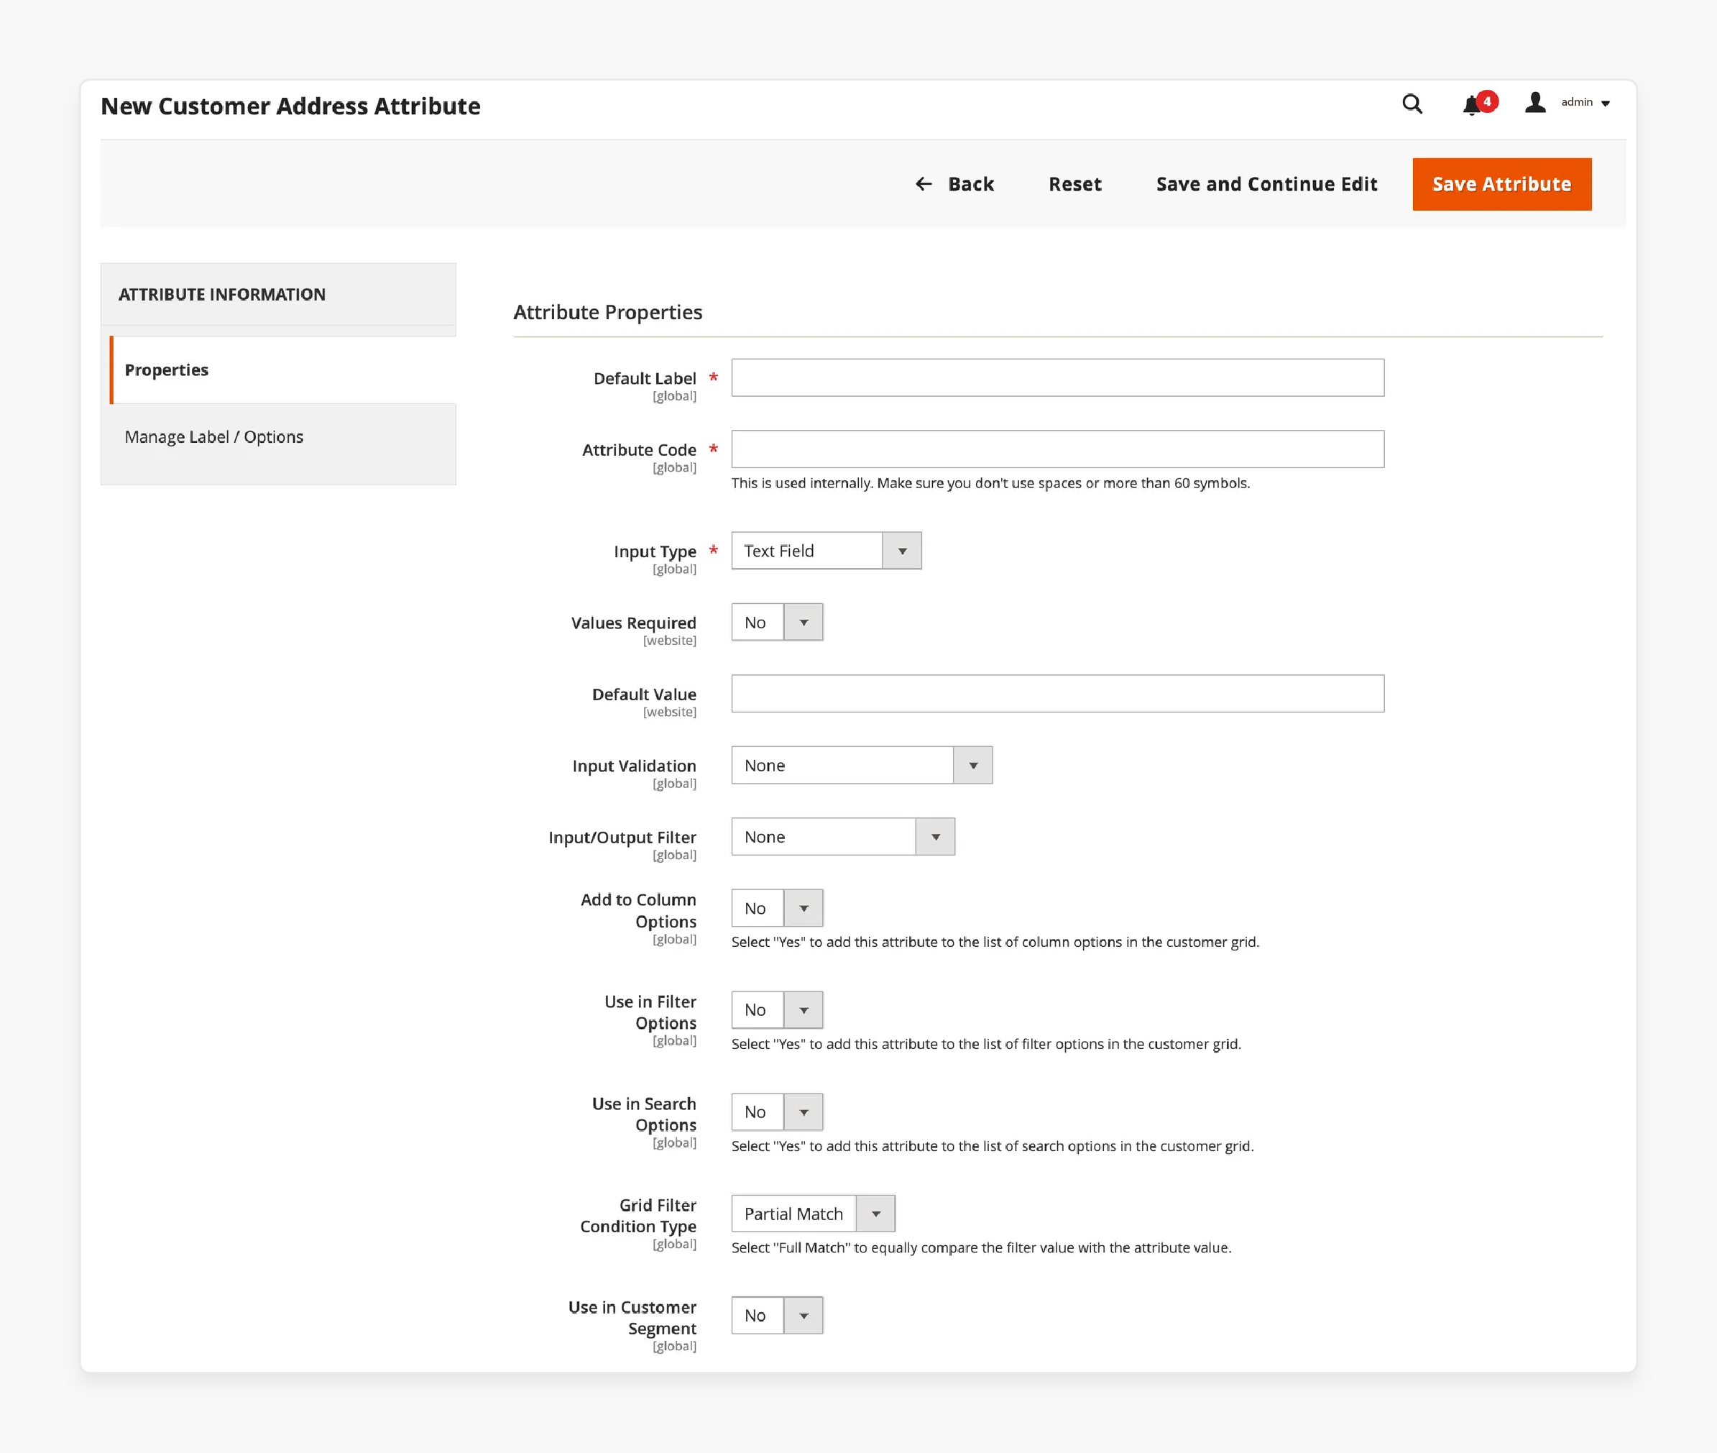Screen dimensions: 1717x1453
Task: Open the Manage Label / Options tab
Action: pyautogui.click(x=278, y=436)
